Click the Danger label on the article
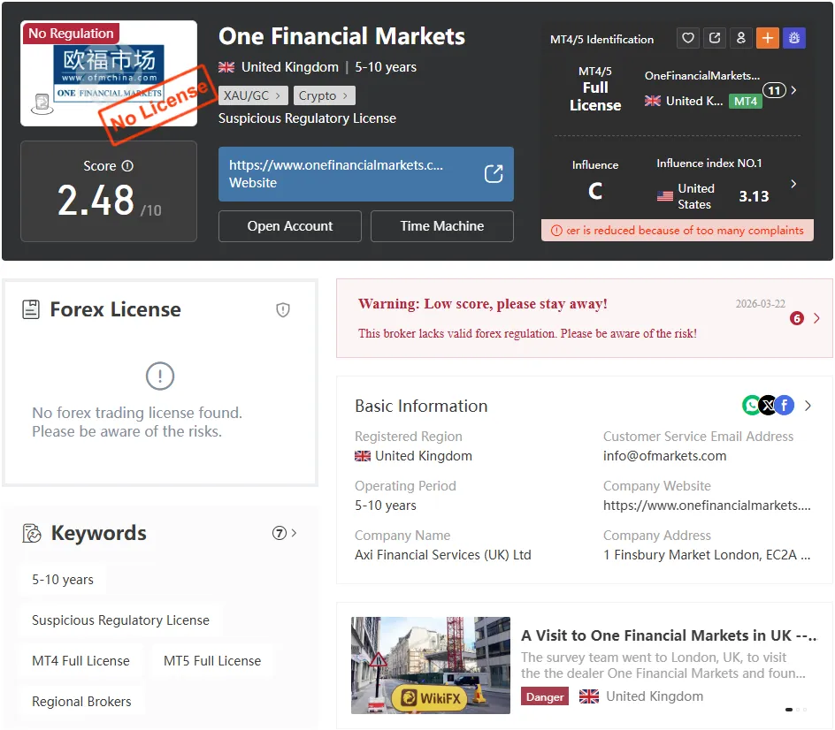The width and height of the screenshot is (835, 730). tap(545, 696)
